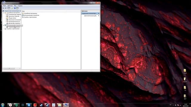
Task: Launch the red Opera icon on taskbar
Action: [35, 105]
